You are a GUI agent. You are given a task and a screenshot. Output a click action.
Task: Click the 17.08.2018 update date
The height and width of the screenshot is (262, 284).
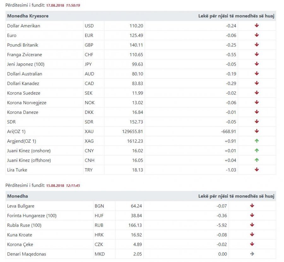55,6
